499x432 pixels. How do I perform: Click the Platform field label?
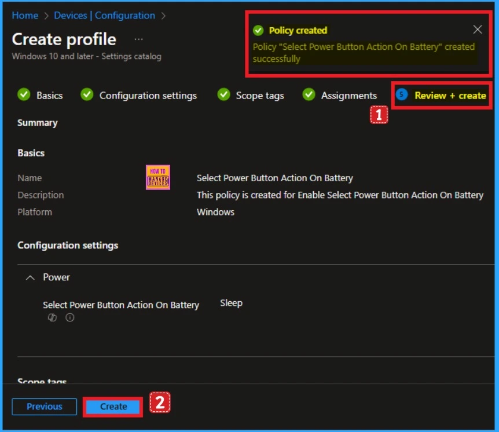(x=35, y=212)
